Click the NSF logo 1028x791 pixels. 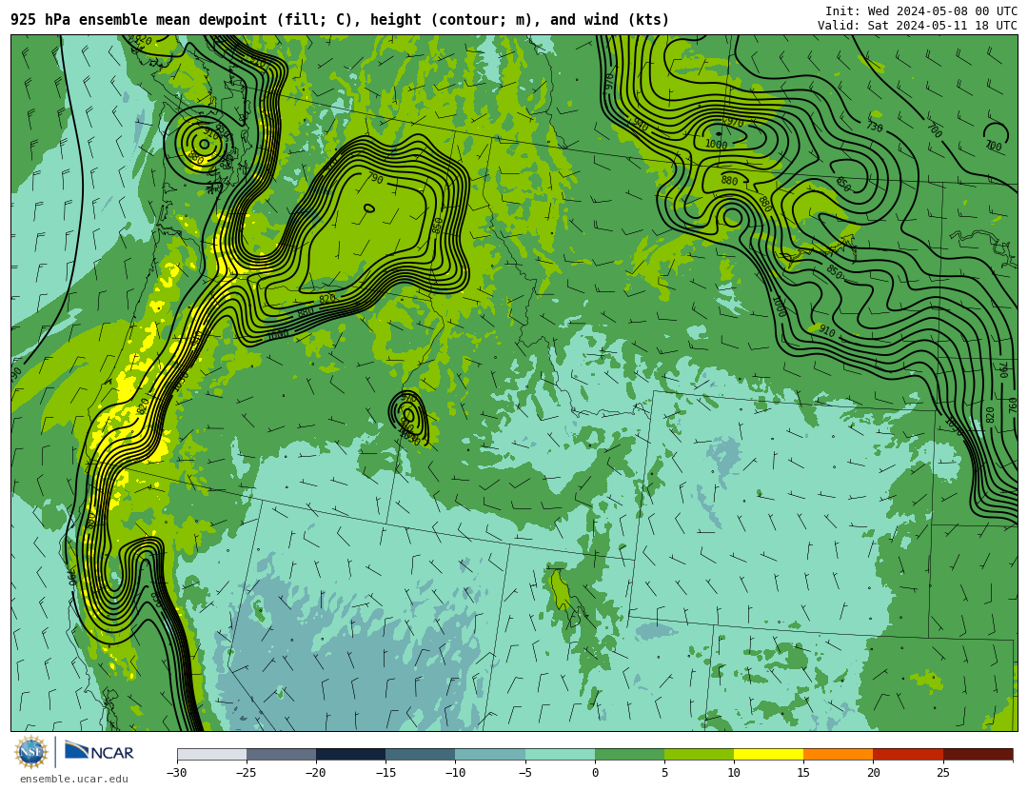(x=30, y=752)
